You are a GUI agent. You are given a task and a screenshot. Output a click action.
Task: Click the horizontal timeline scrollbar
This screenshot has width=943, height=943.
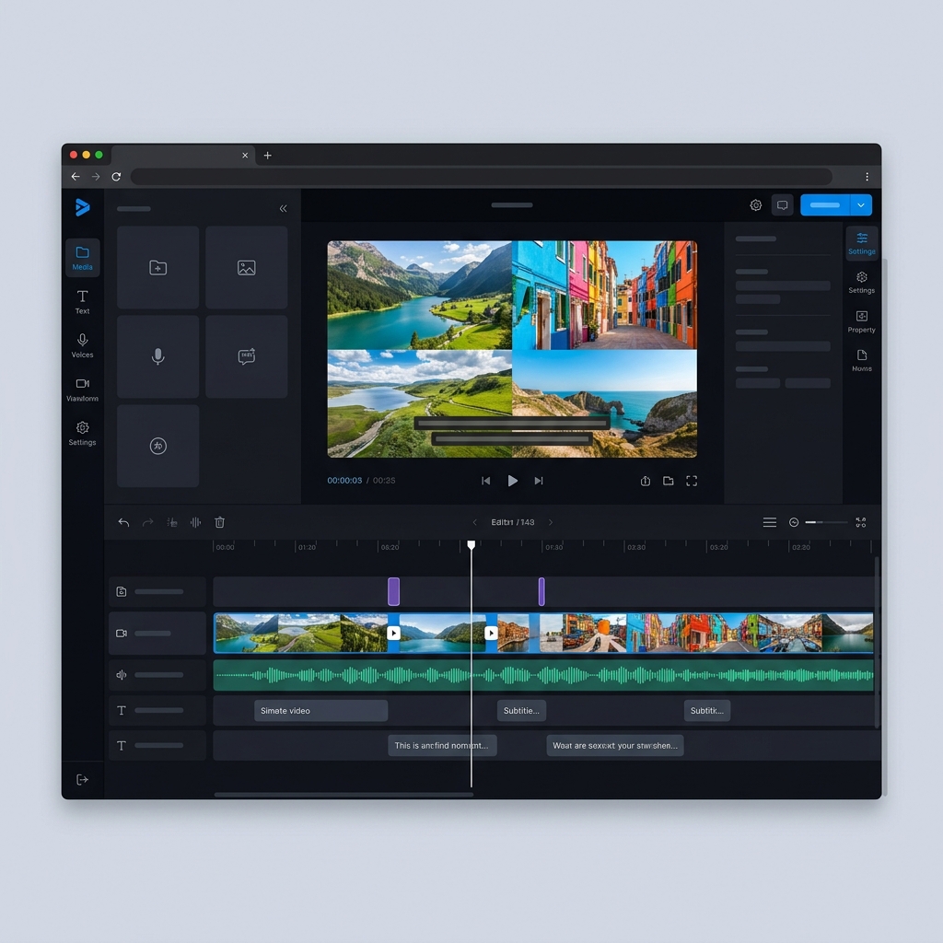344,795
